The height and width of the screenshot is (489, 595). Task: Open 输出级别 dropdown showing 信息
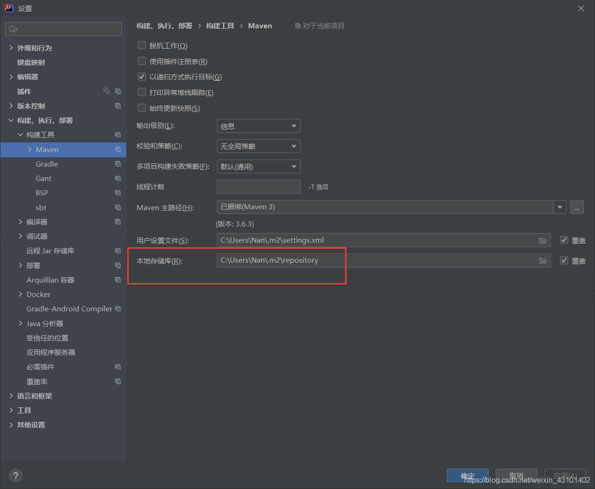[259, 126]
